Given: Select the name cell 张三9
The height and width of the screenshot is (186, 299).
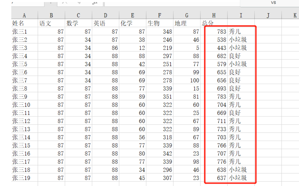Looking at the screenshot, I should [25, 96].
